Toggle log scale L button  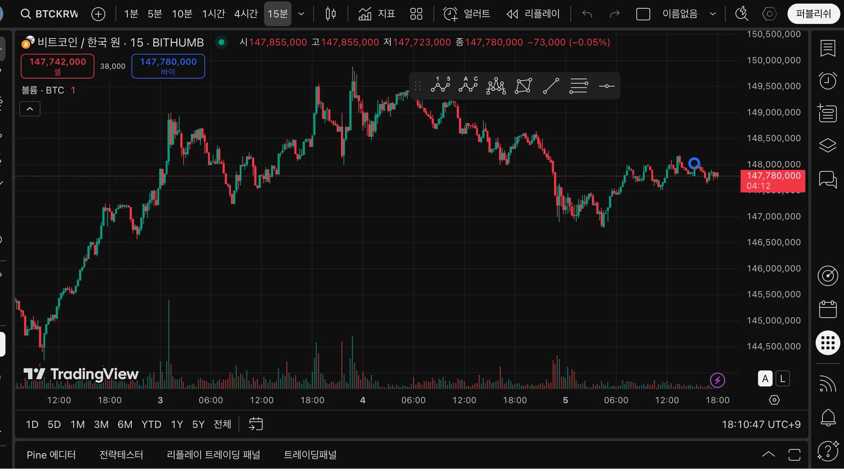(x=782, y=379)
